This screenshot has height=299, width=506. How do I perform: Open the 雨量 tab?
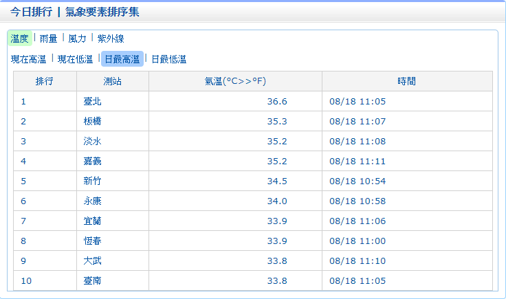48,38
